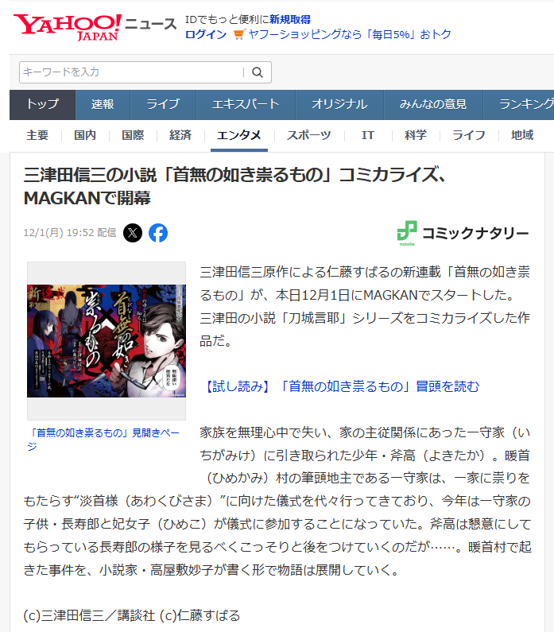Click the ログイン link

click(206, 35)
